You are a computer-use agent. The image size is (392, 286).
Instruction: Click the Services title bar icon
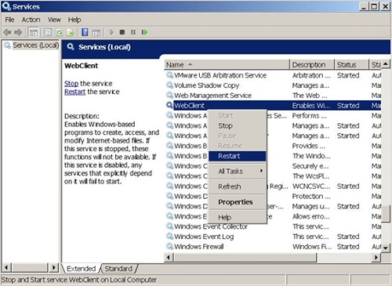pos(6,6)
